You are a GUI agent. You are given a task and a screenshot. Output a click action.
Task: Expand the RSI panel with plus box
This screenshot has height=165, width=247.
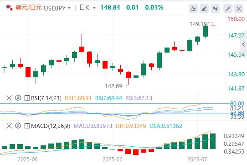pos(27,98)
